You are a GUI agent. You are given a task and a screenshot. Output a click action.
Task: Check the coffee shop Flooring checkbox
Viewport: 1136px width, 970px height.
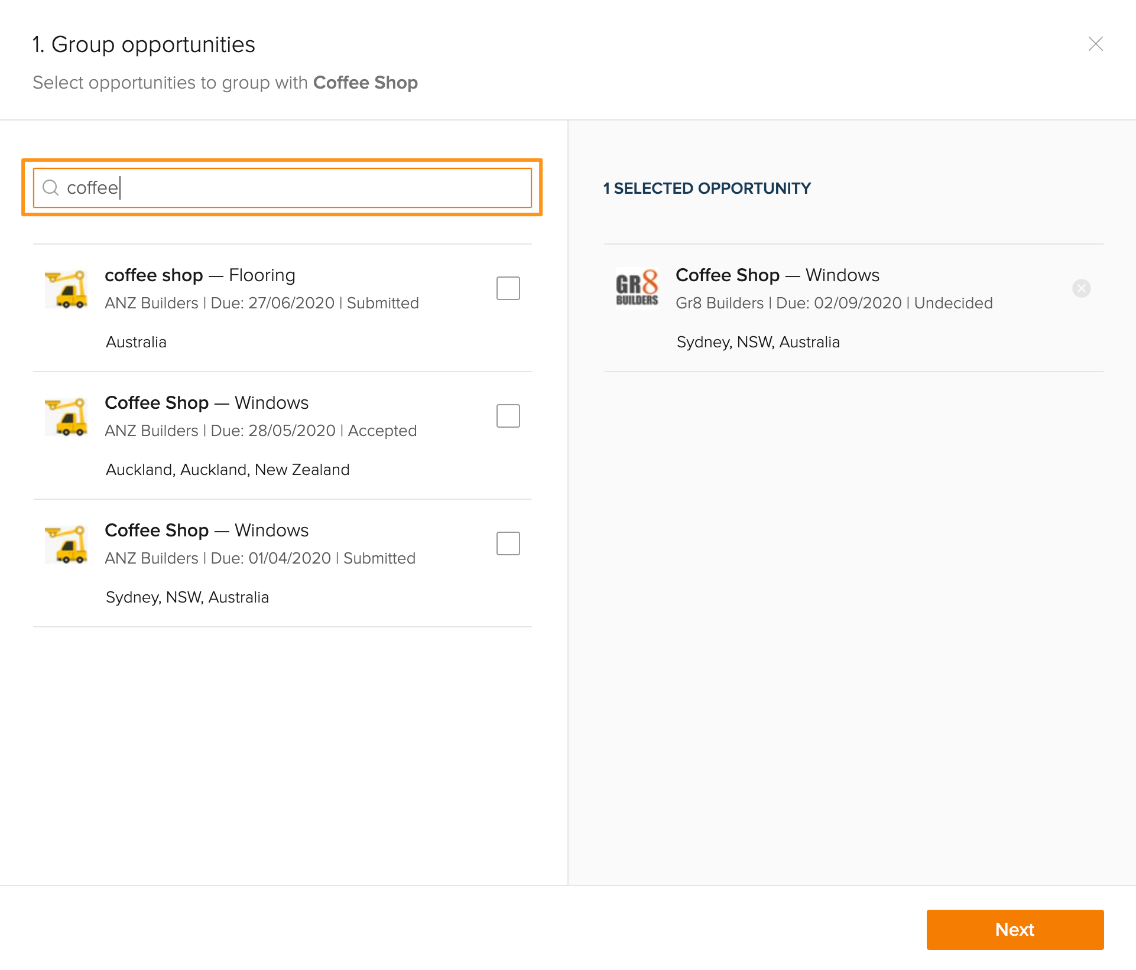tap(508, 288)
